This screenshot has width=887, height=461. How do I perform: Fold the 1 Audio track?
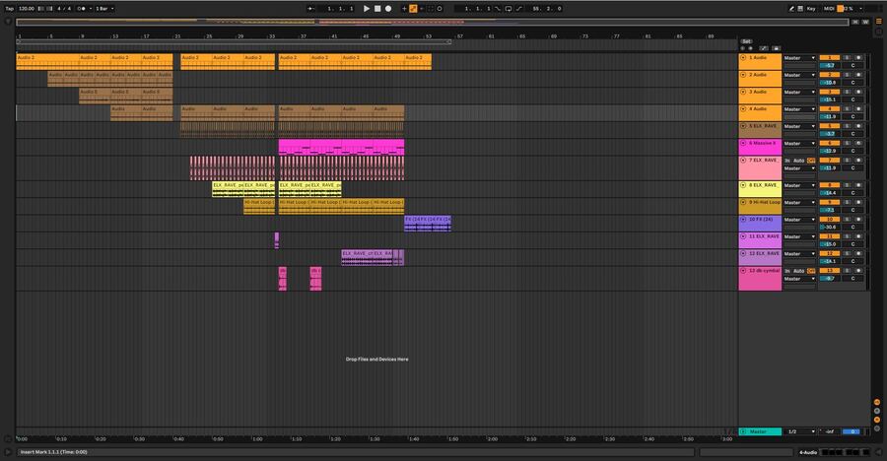point(743,58)
